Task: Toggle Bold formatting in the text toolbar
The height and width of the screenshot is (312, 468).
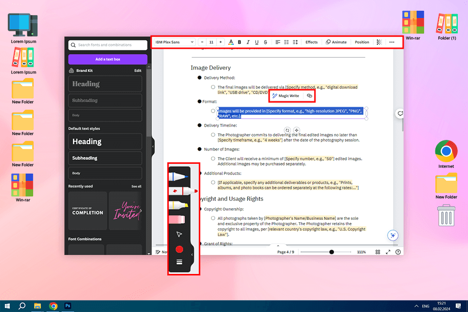Action: click(239, 42)
